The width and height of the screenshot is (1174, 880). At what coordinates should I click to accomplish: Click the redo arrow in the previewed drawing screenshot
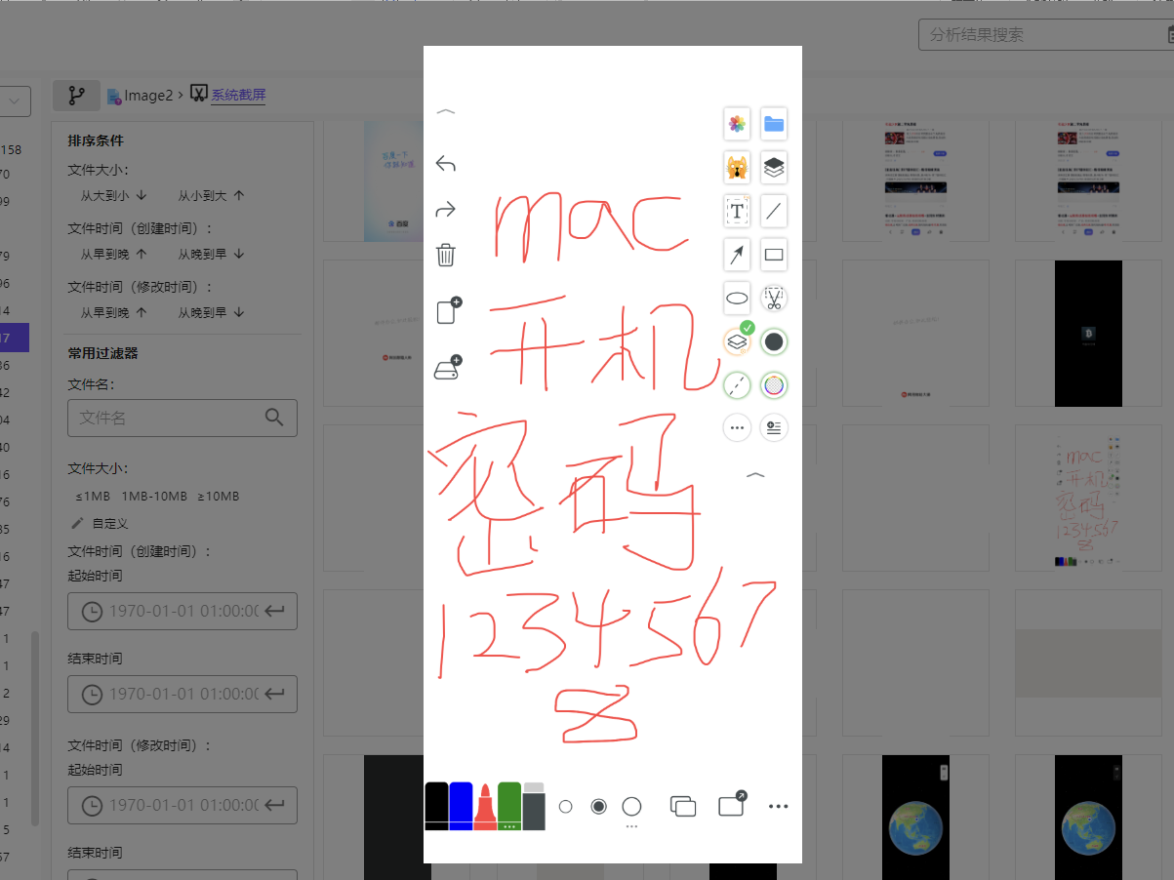pos(446,210)
